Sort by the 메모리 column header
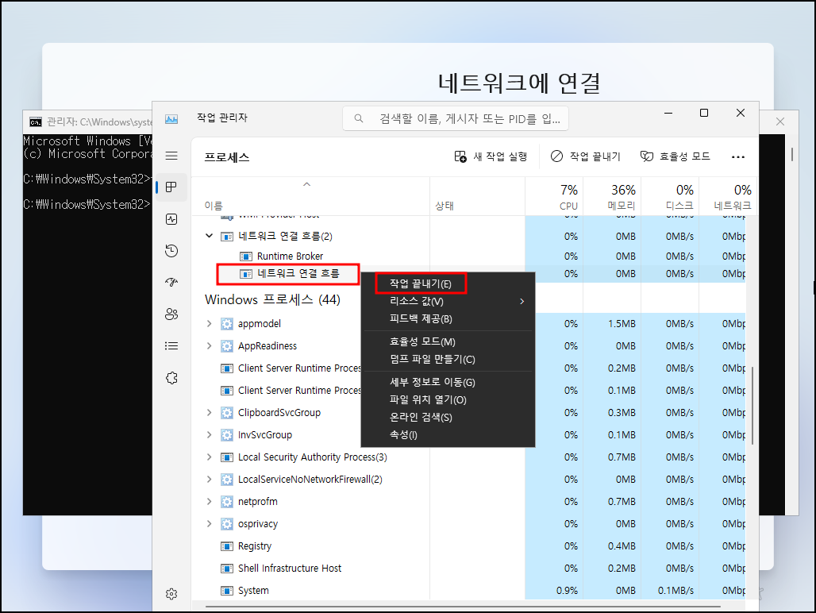Image resolution: width=816 pixels, height=613 pixels. pyautogui.click(x=613, y=197)
